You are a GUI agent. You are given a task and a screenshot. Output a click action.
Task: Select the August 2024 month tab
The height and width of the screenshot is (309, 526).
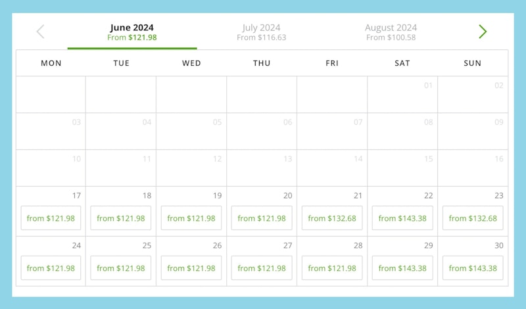(x=391, y=32)
